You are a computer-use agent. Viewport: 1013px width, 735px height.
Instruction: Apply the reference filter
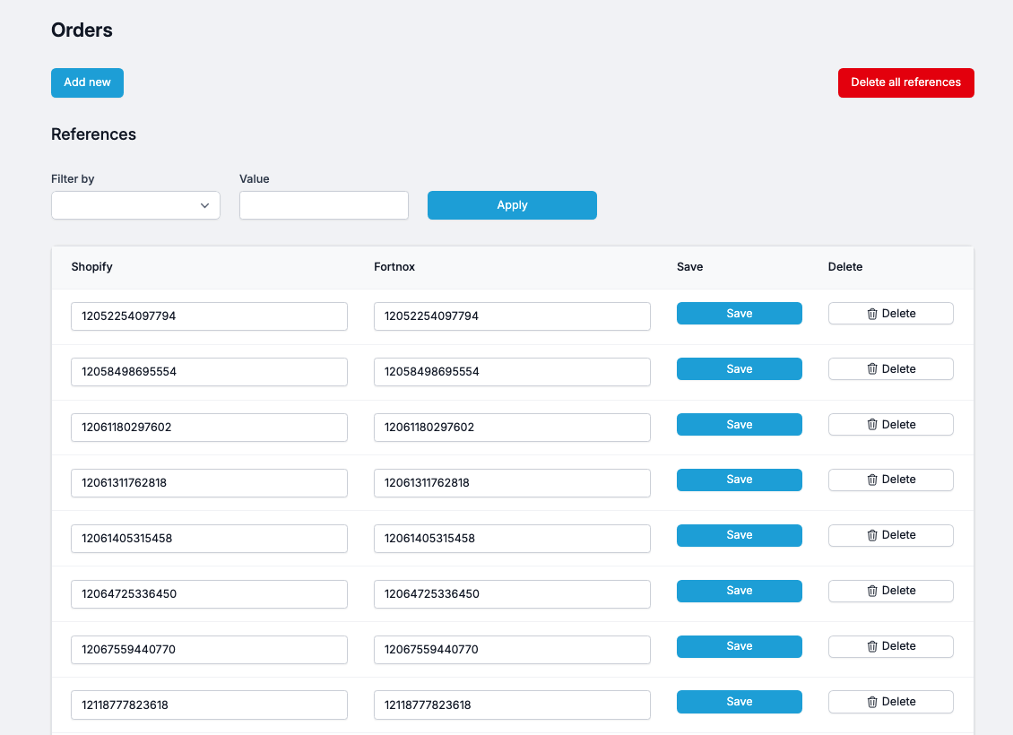pos(512,205)
